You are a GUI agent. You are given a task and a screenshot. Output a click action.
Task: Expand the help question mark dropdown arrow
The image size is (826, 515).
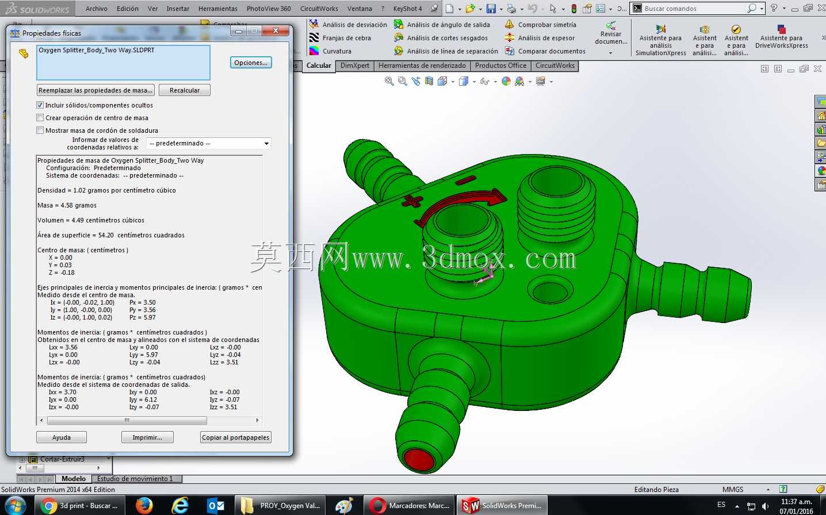tap(784, 9)
